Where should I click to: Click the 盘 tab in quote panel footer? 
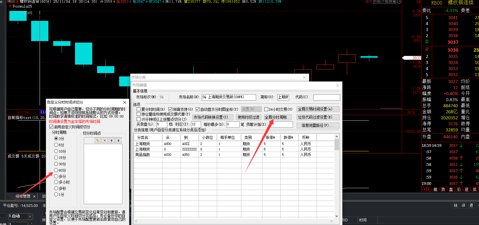(x=451, y=189)
